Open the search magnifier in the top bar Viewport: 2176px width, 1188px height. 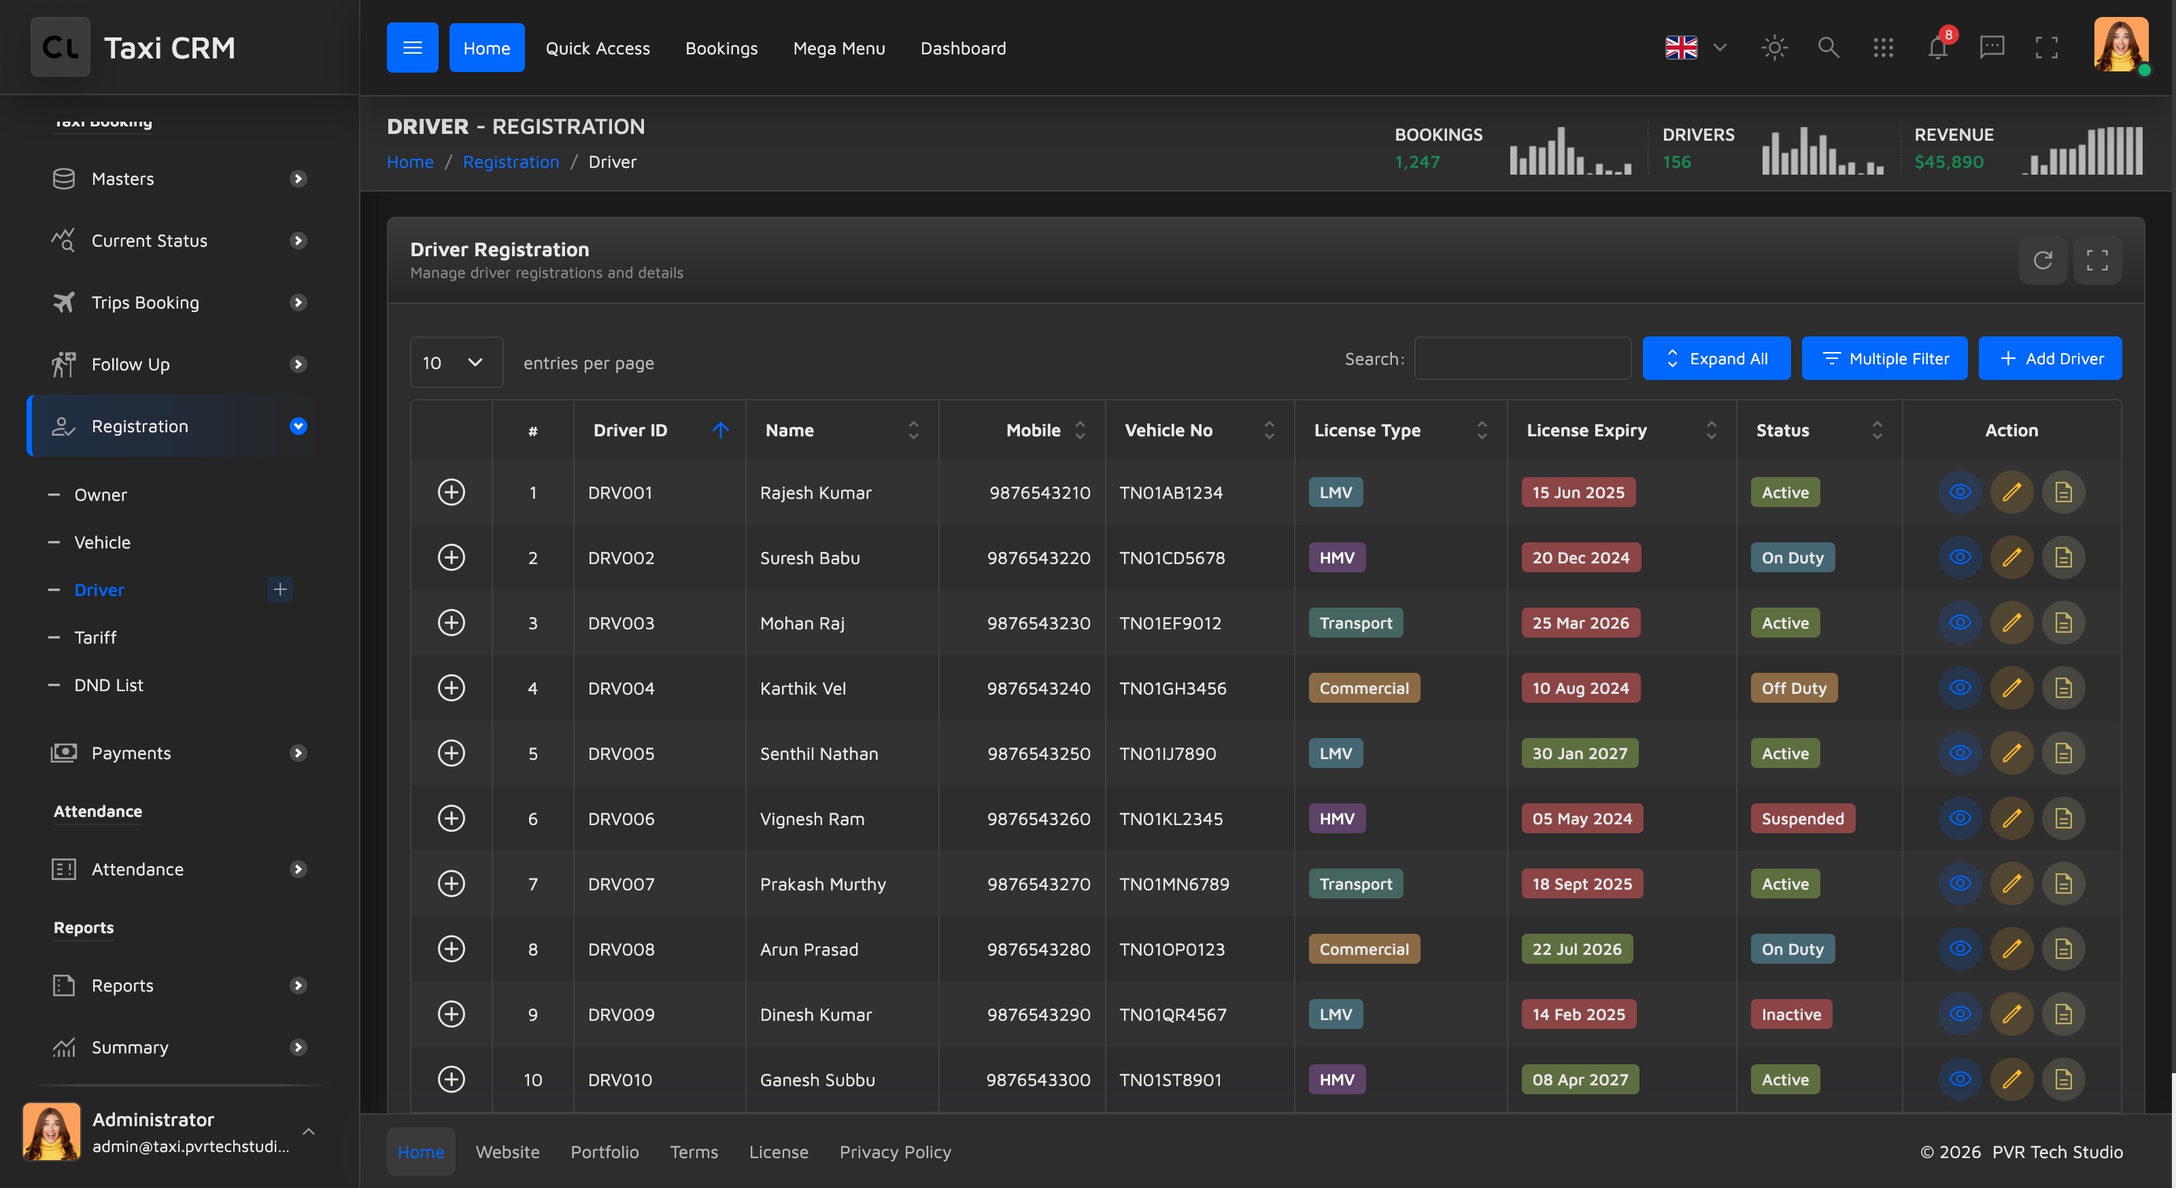click(1828, 48)
